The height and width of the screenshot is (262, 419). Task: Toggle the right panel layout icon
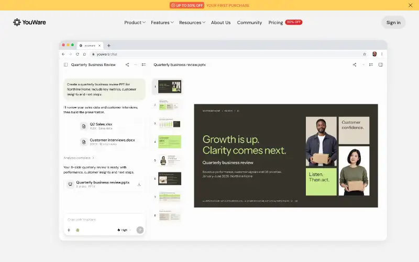[x=381, y=64]
